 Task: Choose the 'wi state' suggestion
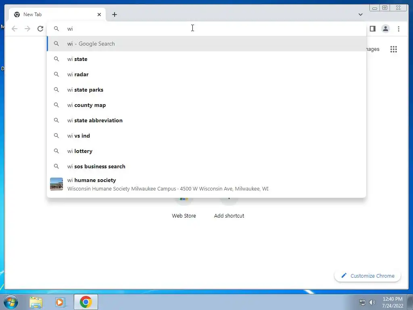pyautogui.click(x=206, y=59)
